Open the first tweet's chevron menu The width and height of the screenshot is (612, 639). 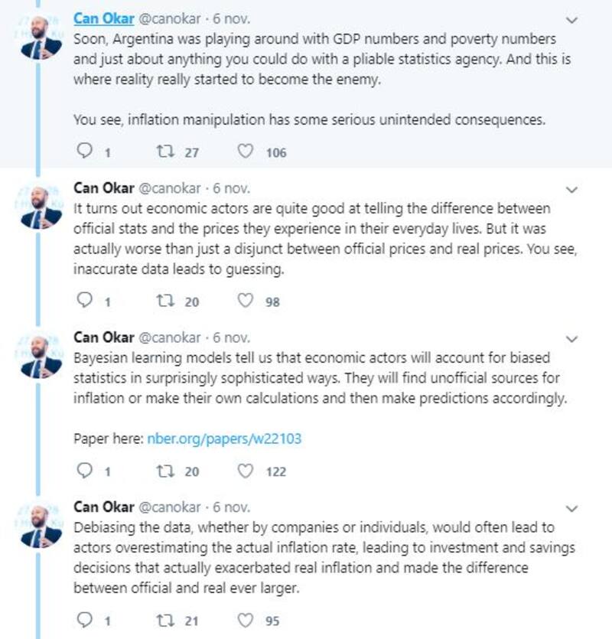point(572,19)
